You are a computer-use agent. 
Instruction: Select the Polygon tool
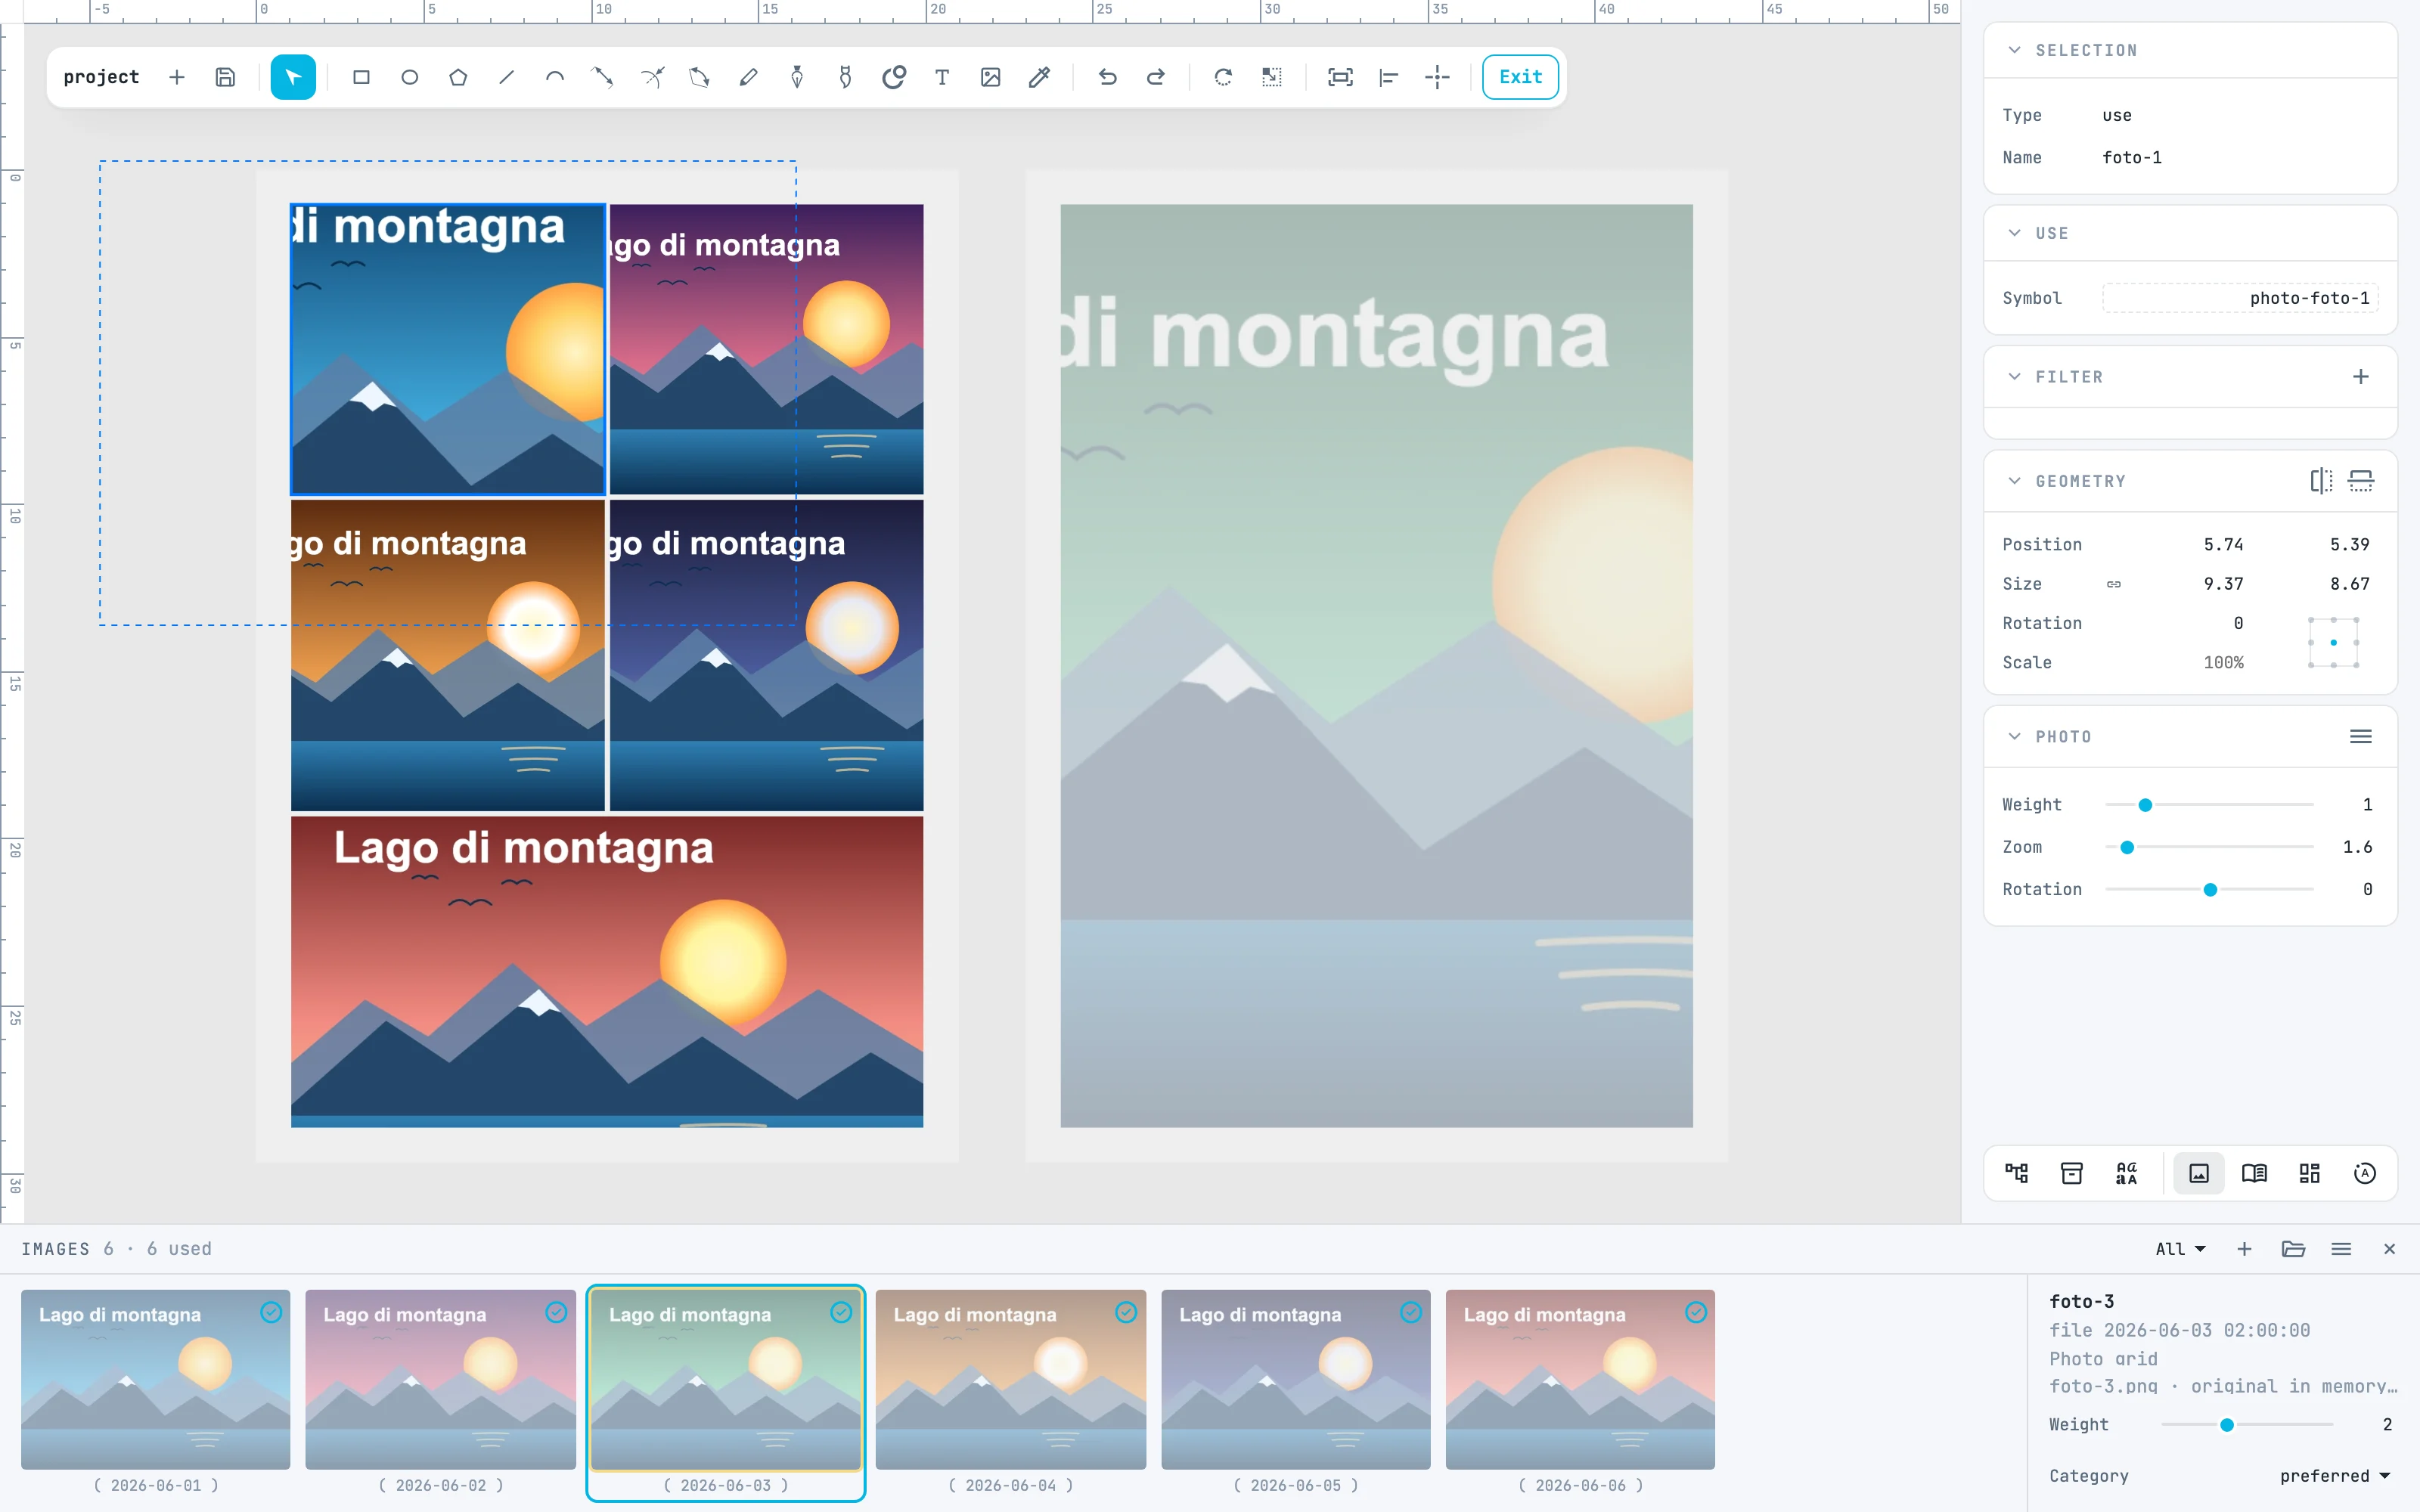(x=458, y=77)
